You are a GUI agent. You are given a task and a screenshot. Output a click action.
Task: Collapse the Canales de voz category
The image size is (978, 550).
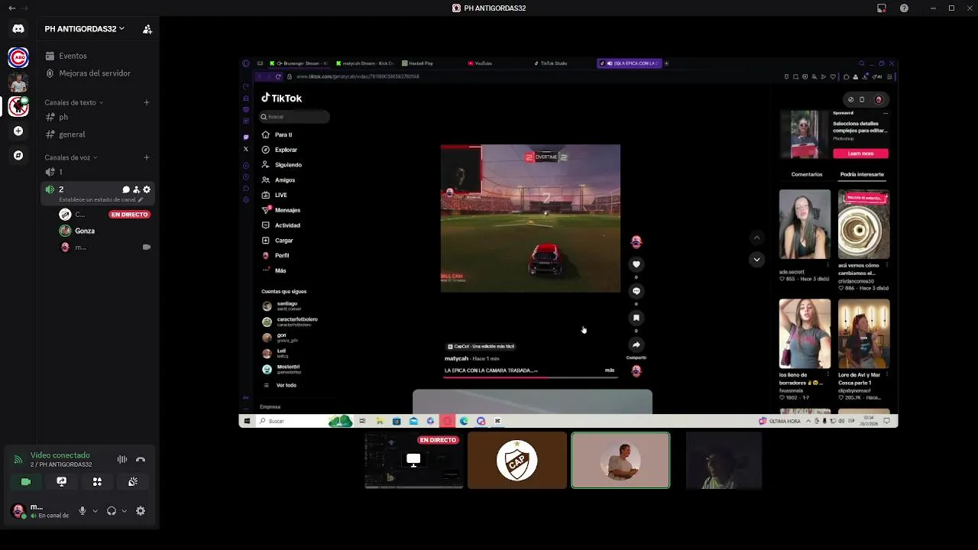pyautogui.click(x=70, y=157)
